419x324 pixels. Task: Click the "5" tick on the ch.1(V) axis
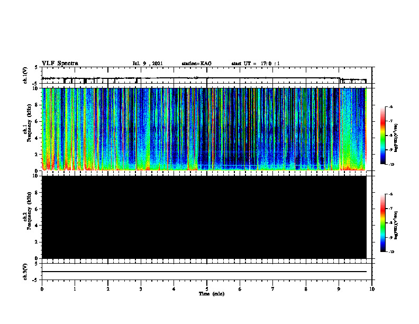[x=37, y=67]
